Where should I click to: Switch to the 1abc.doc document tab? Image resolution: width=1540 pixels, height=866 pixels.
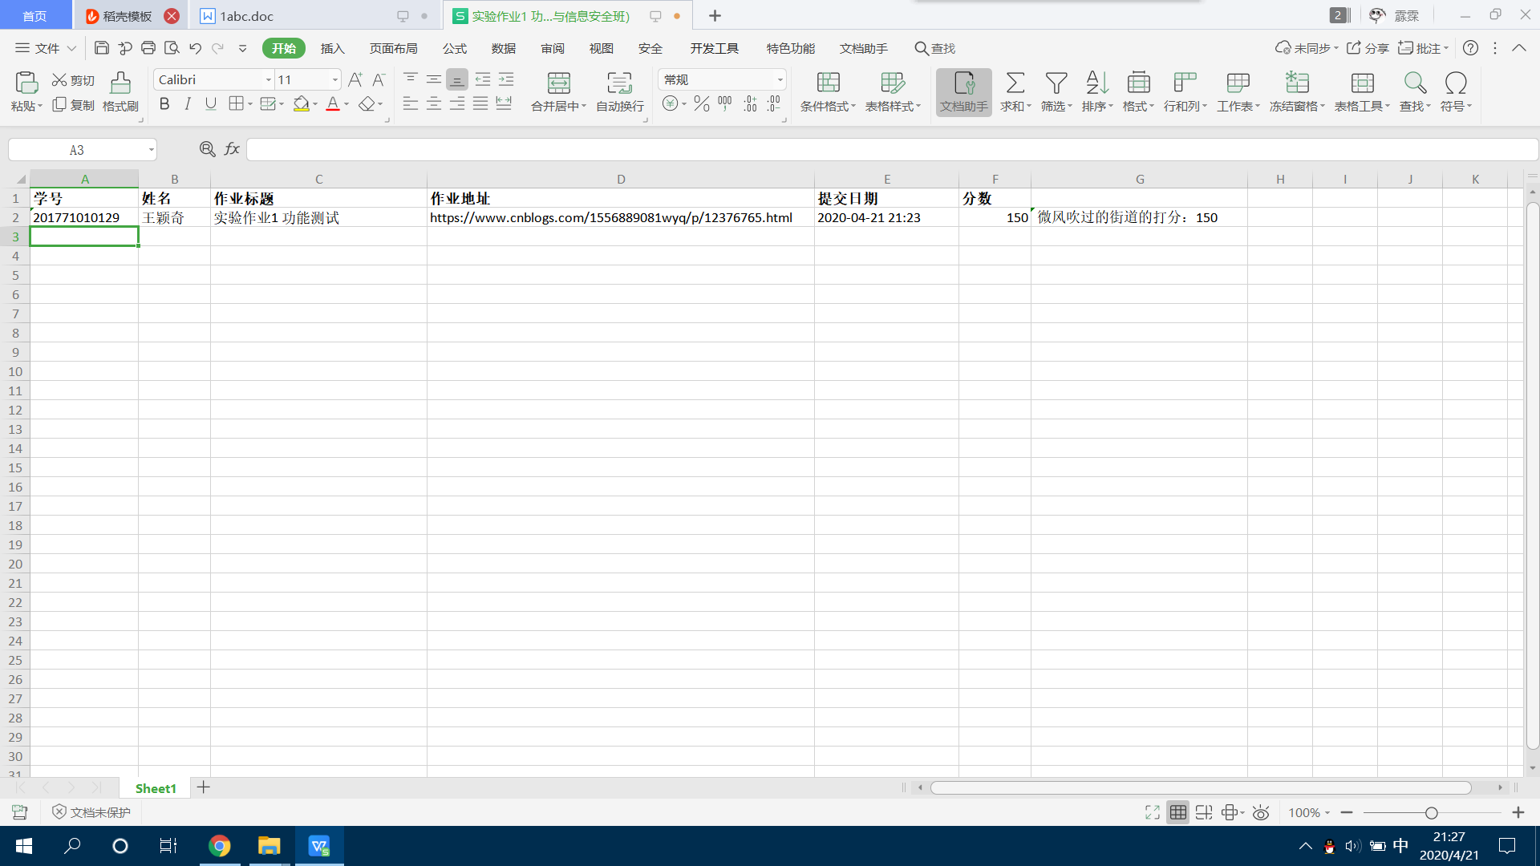246,16
